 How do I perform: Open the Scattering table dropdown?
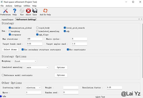(34, 88)
